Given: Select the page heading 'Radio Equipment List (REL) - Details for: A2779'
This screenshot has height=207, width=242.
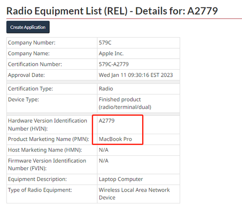Looking at the screenshot, I should click(x=112, y=11).
